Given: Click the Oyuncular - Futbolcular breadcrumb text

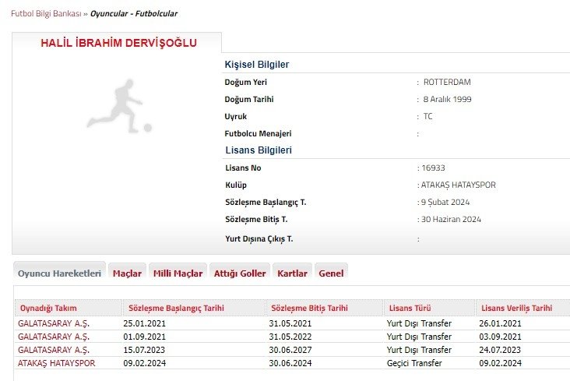Looking at the screenshot, I should tap(134, 14).
